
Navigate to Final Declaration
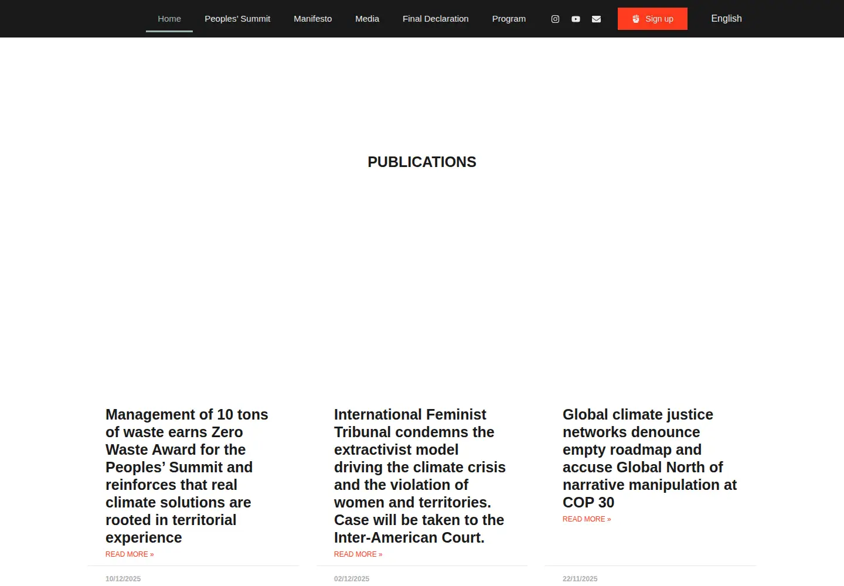pyautogui.click(x=435, y=19)
